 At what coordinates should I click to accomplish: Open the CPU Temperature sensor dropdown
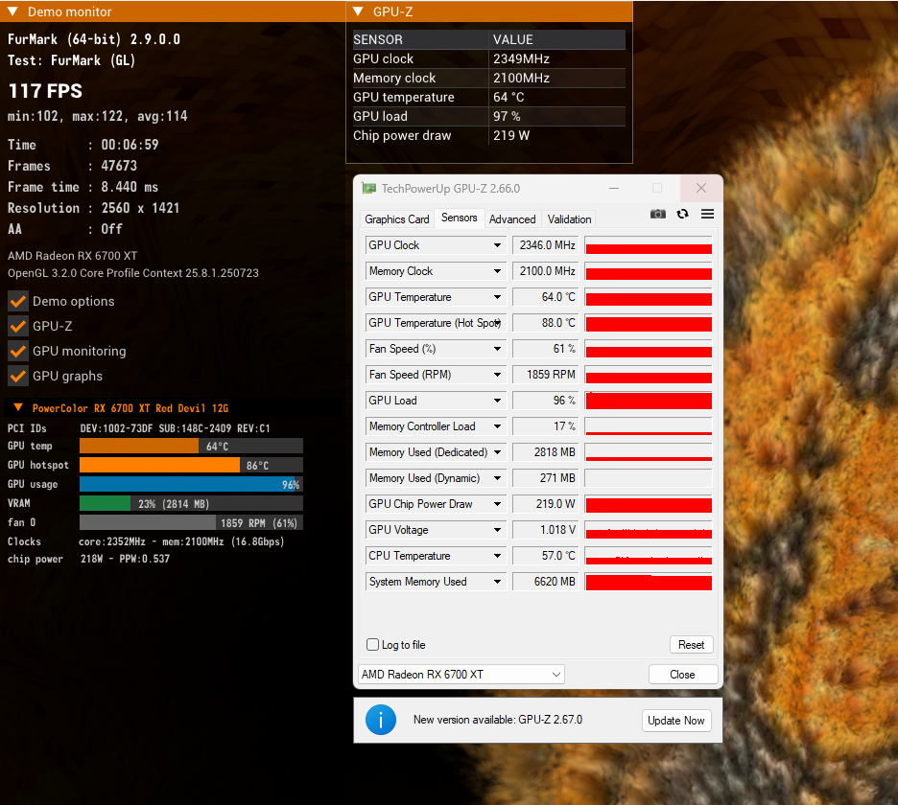pos(497,556)
